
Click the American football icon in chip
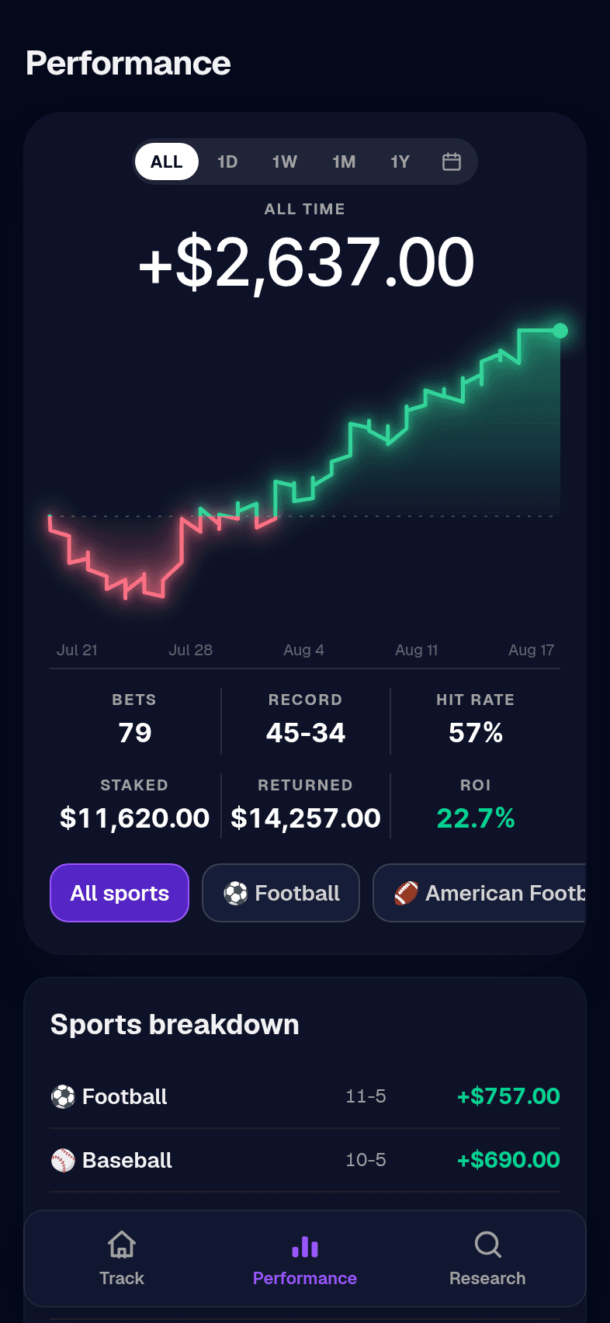[x=406, y=893]
